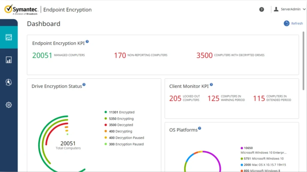This screenshot has width=307, height=172.
Task: Click 205 locked out computers count
Action: (x=175, y=98)
